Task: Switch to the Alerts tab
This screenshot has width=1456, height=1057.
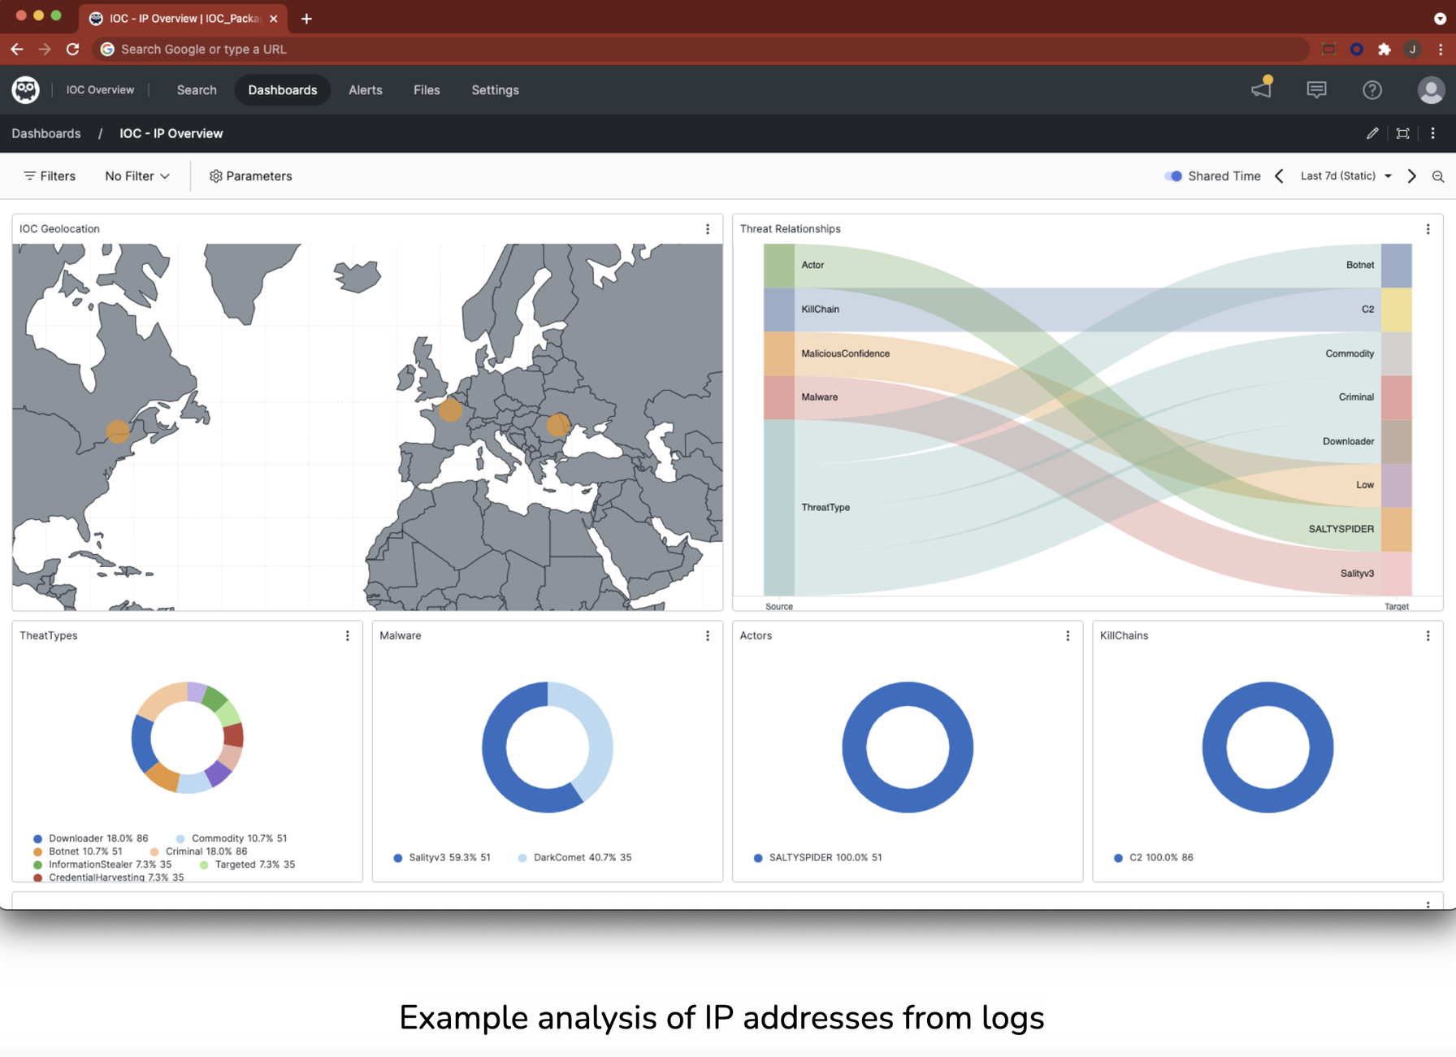Action: pyautogui.click(x=365, y=89)
